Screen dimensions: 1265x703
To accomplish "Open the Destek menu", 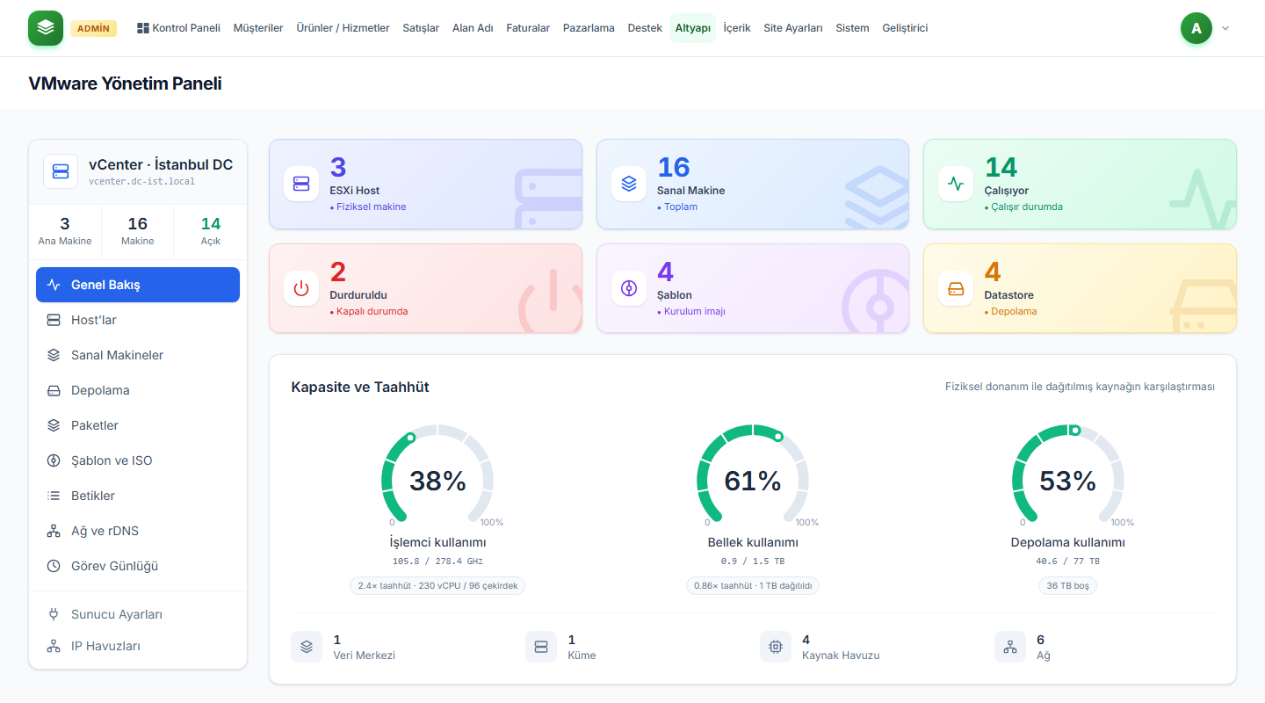I will 645,28.
